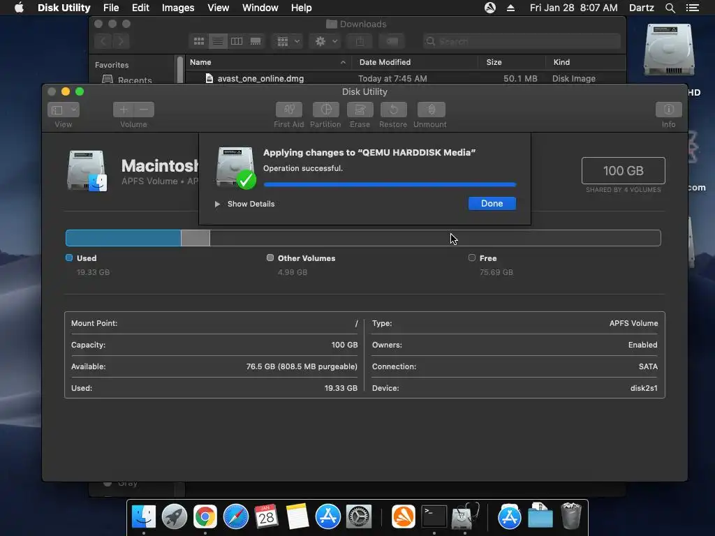
Task: Click the Macintosh HD volume icon
Action: coord(87,170)
